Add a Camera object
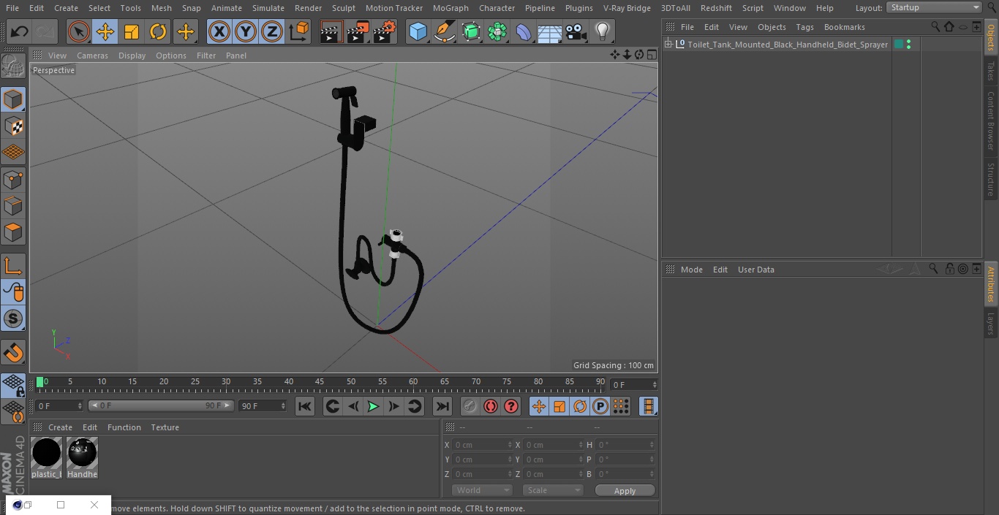 point(576,31)
